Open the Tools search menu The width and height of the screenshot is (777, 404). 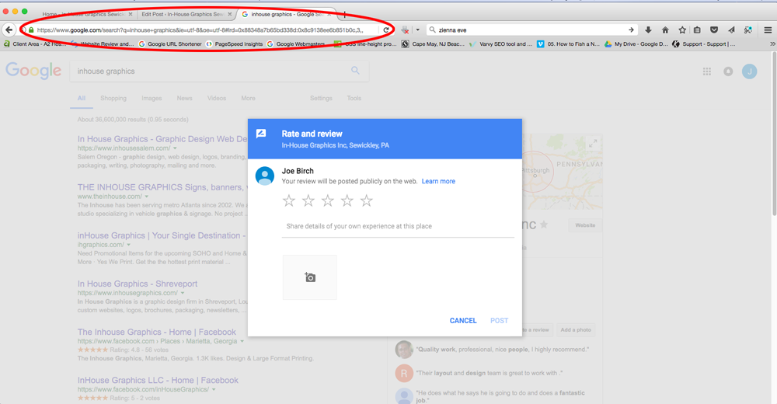coord(354,98)
